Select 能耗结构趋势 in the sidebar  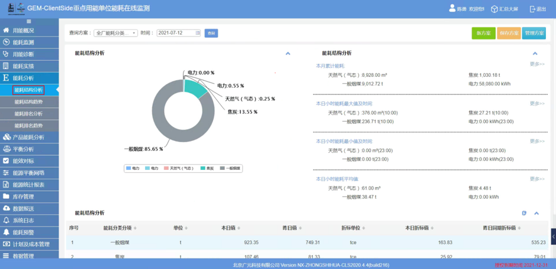click(x=28, y=102)
